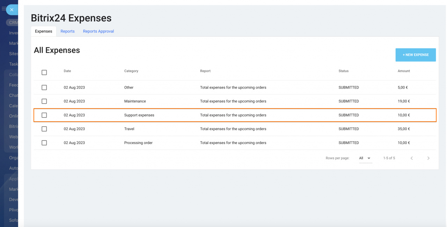The height and width of the screenshot is (227, 447).
Task: Select the Processing order category cell
Action: [x=138, y=143]
